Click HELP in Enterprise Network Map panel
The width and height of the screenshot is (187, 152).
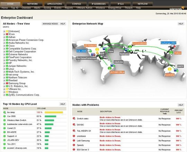pos(181,24)
